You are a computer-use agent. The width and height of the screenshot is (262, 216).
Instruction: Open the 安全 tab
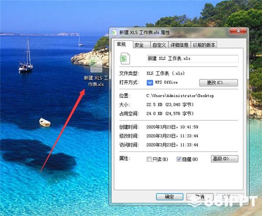coord(141,45)
